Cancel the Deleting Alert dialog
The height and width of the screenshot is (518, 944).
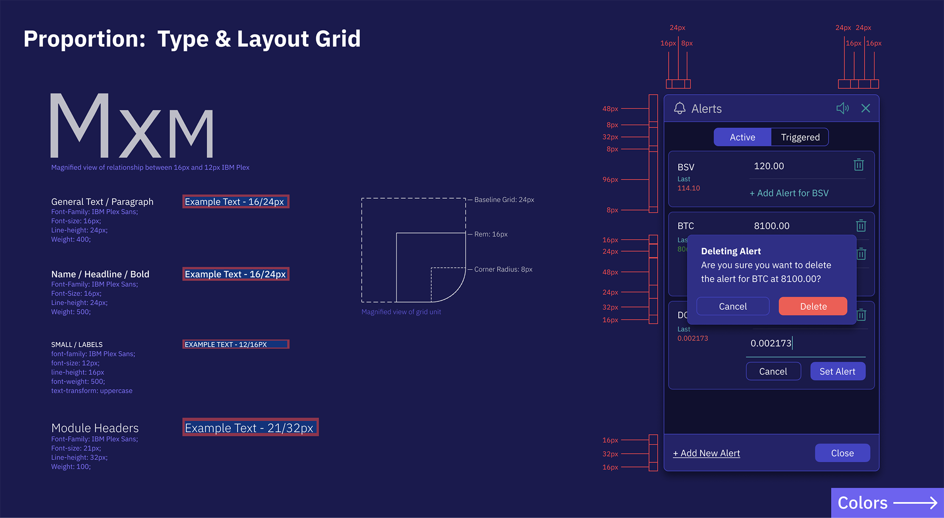pyautogui.click(x=733, y=306)
